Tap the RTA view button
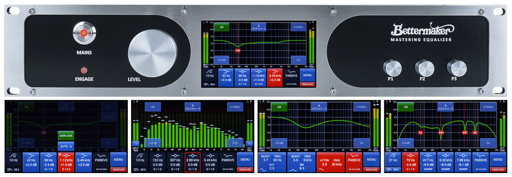Image resolution: width=512 pixels, height=177 pixels. pos(235,142)
